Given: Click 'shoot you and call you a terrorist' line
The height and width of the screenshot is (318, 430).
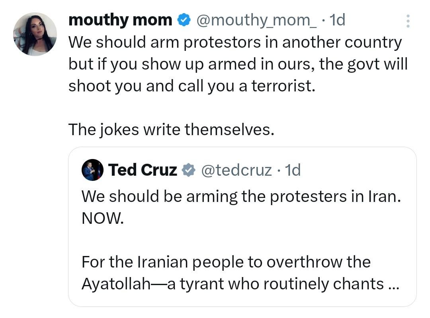Looking at the screenshot, I should [192, 86].
